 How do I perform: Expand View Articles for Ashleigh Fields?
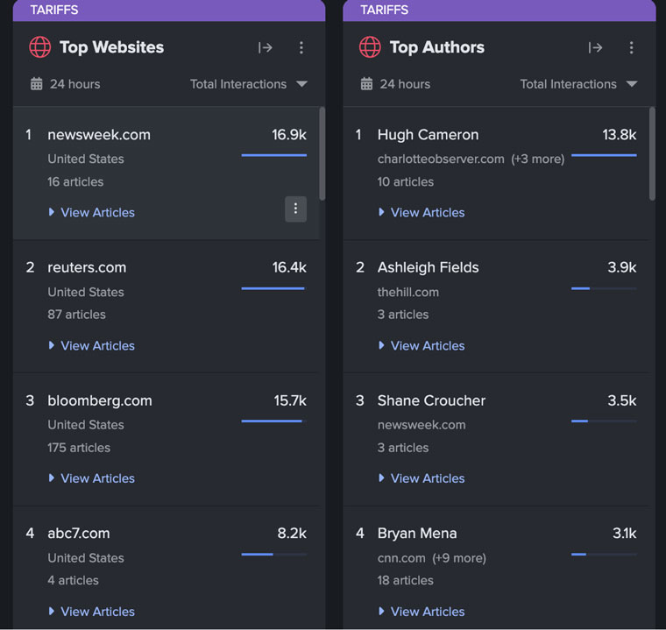[x=422, y=346]
